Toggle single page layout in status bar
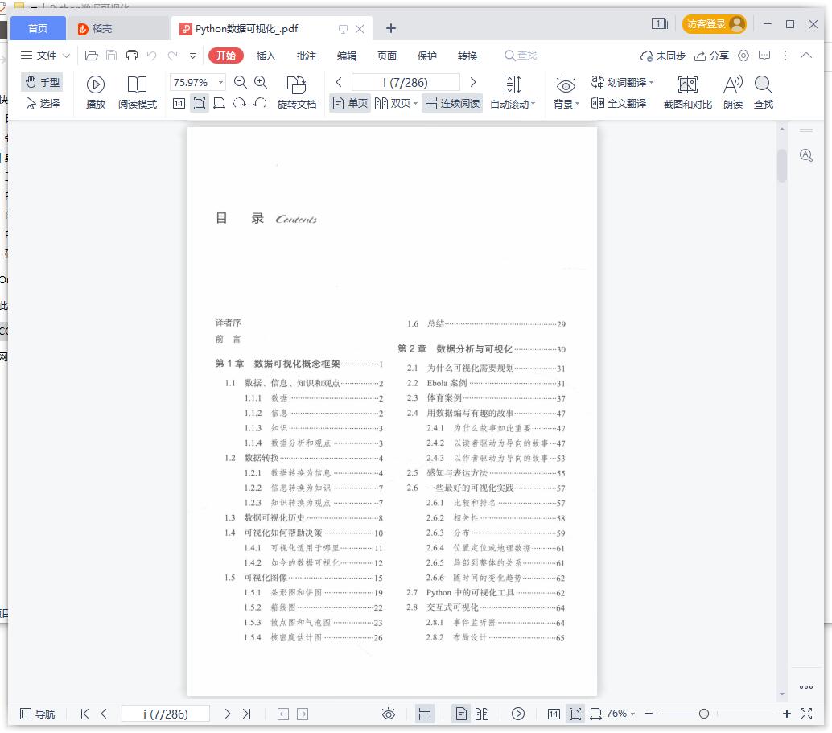832x733 pixels. 462,714
